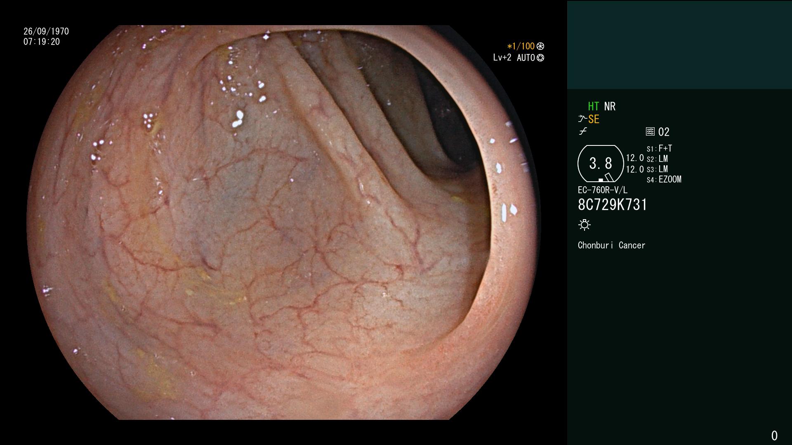Click the S4: EZOOM switch assignment
This screenshot has width=792, height=445.
[664, 179]
